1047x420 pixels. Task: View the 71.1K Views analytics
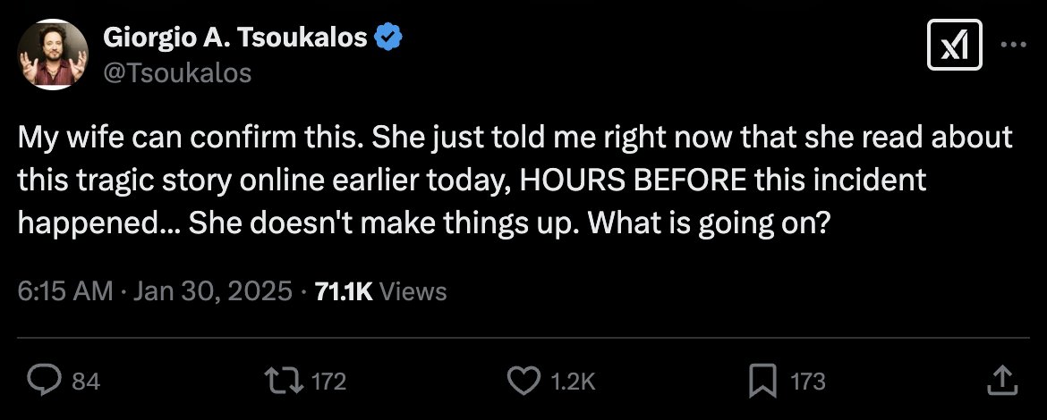click(381, 290)
